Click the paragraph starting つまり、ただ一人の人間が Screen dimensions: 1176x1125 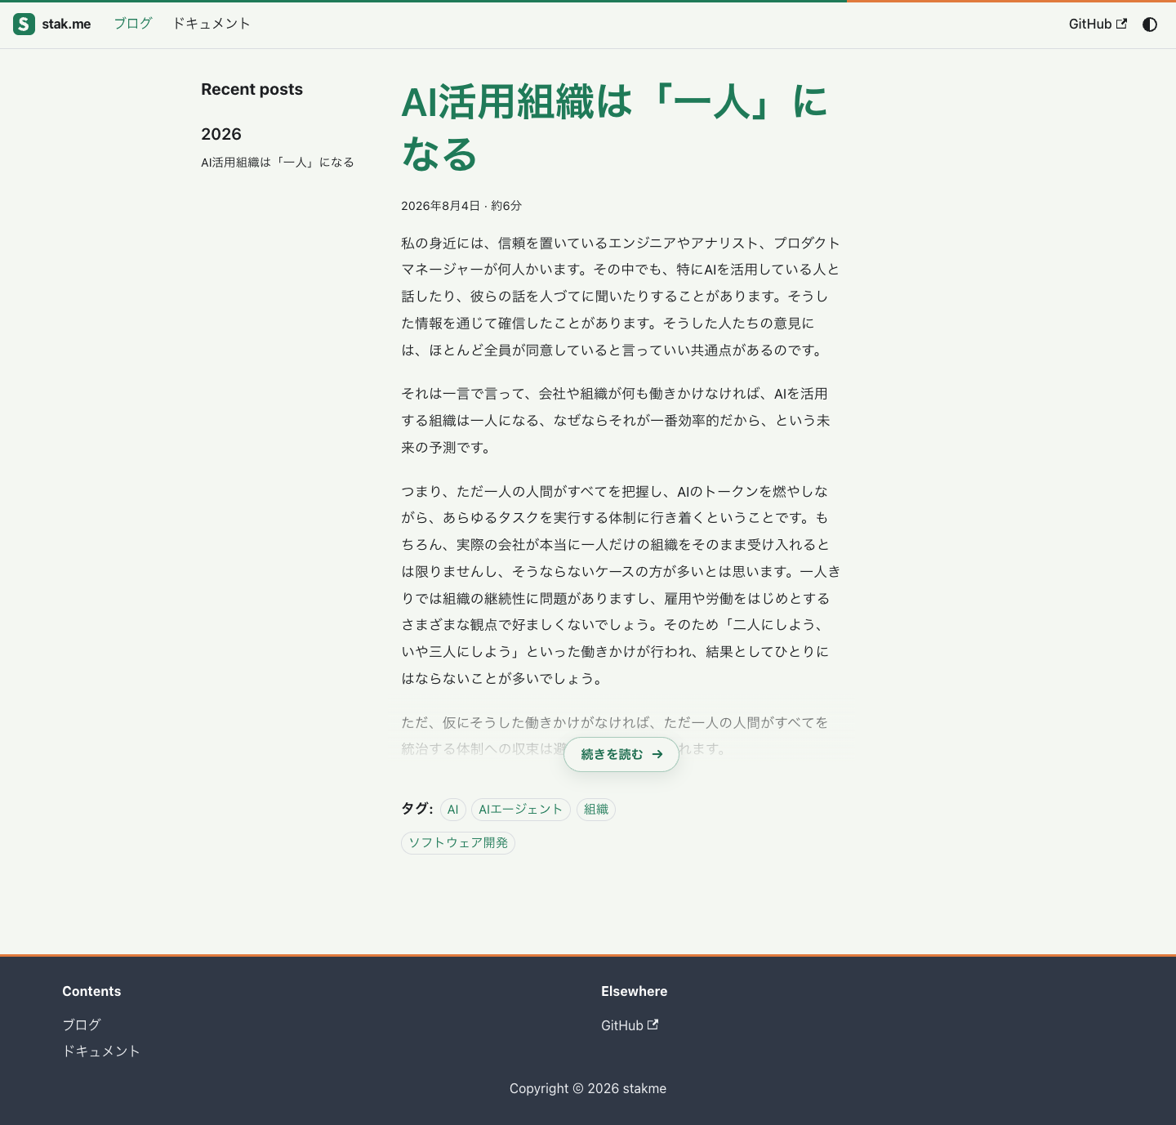click(621, 585)
